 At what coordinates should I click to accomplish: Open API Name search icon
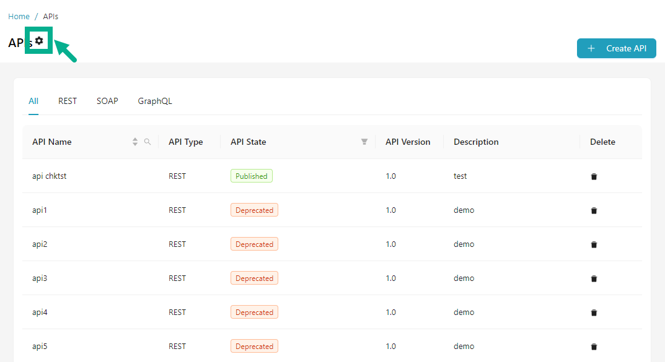[x=148, y=142]
